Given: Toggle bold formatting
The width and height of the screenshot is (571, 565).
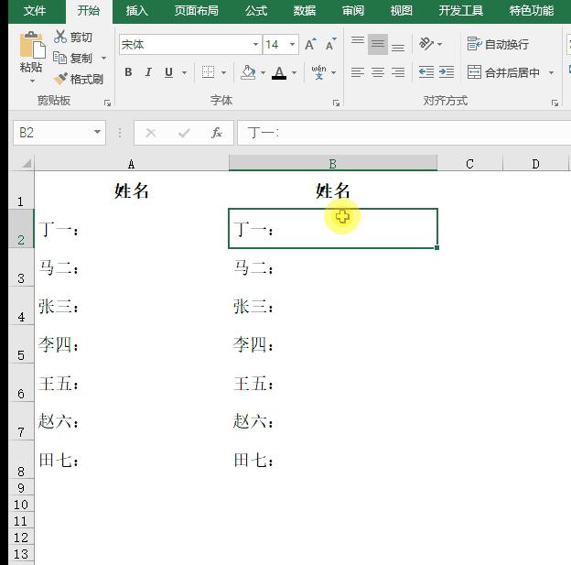Looking at the screenshot, I should click(x=128, y=72).
